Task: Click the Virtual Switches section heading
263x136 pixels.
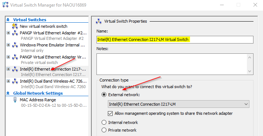Action: (30, 20)
